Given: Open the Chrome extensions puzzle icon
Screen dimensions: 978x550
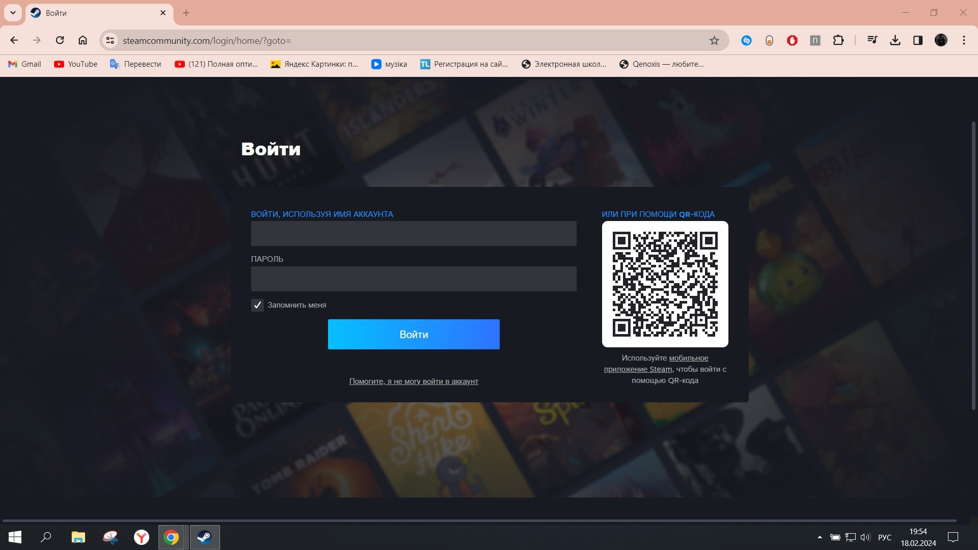Looking at the screenshot, I should (x=838, y=40).
